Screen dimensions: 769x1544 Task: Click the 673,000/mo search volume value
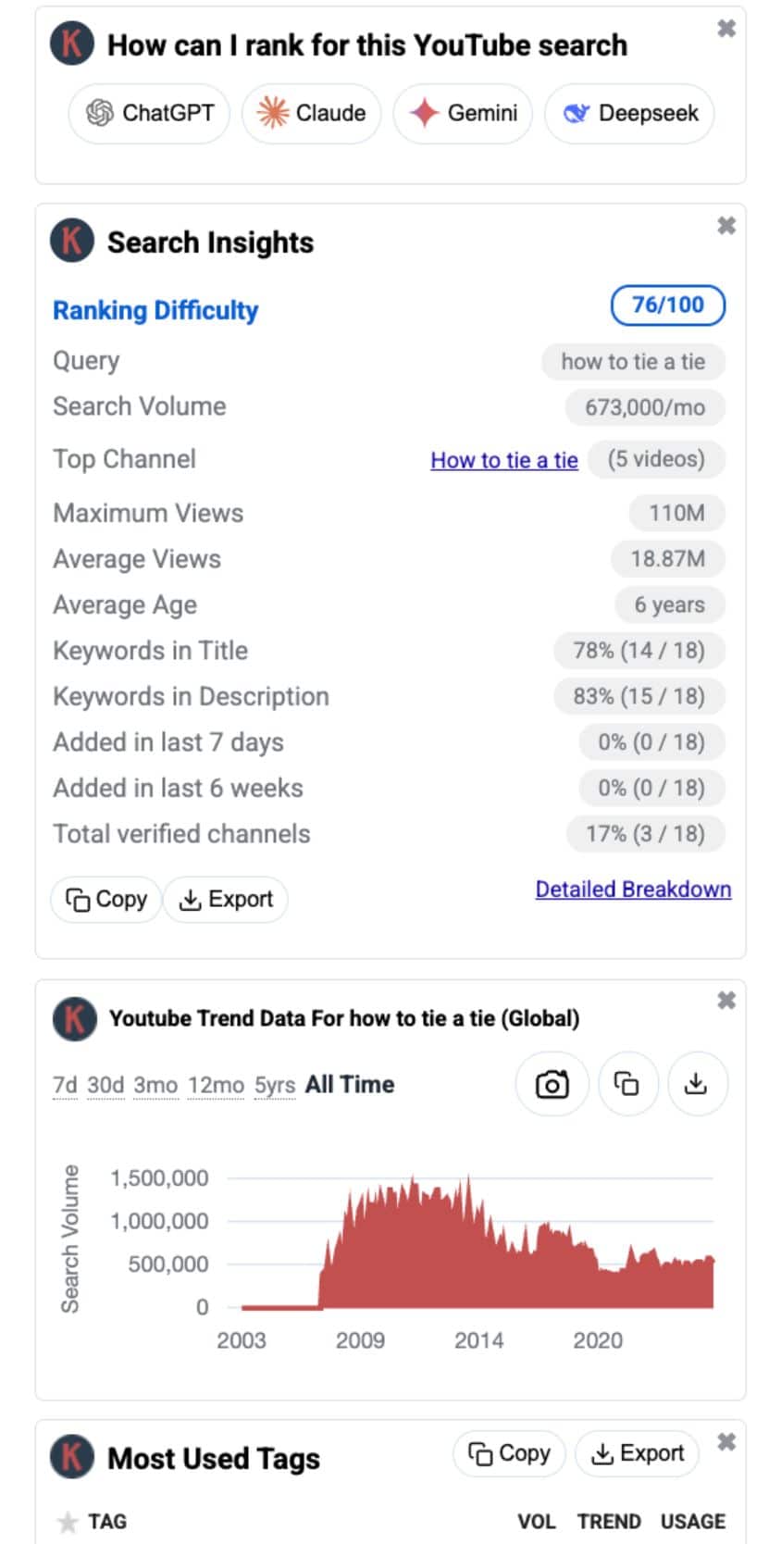point(645,407)
